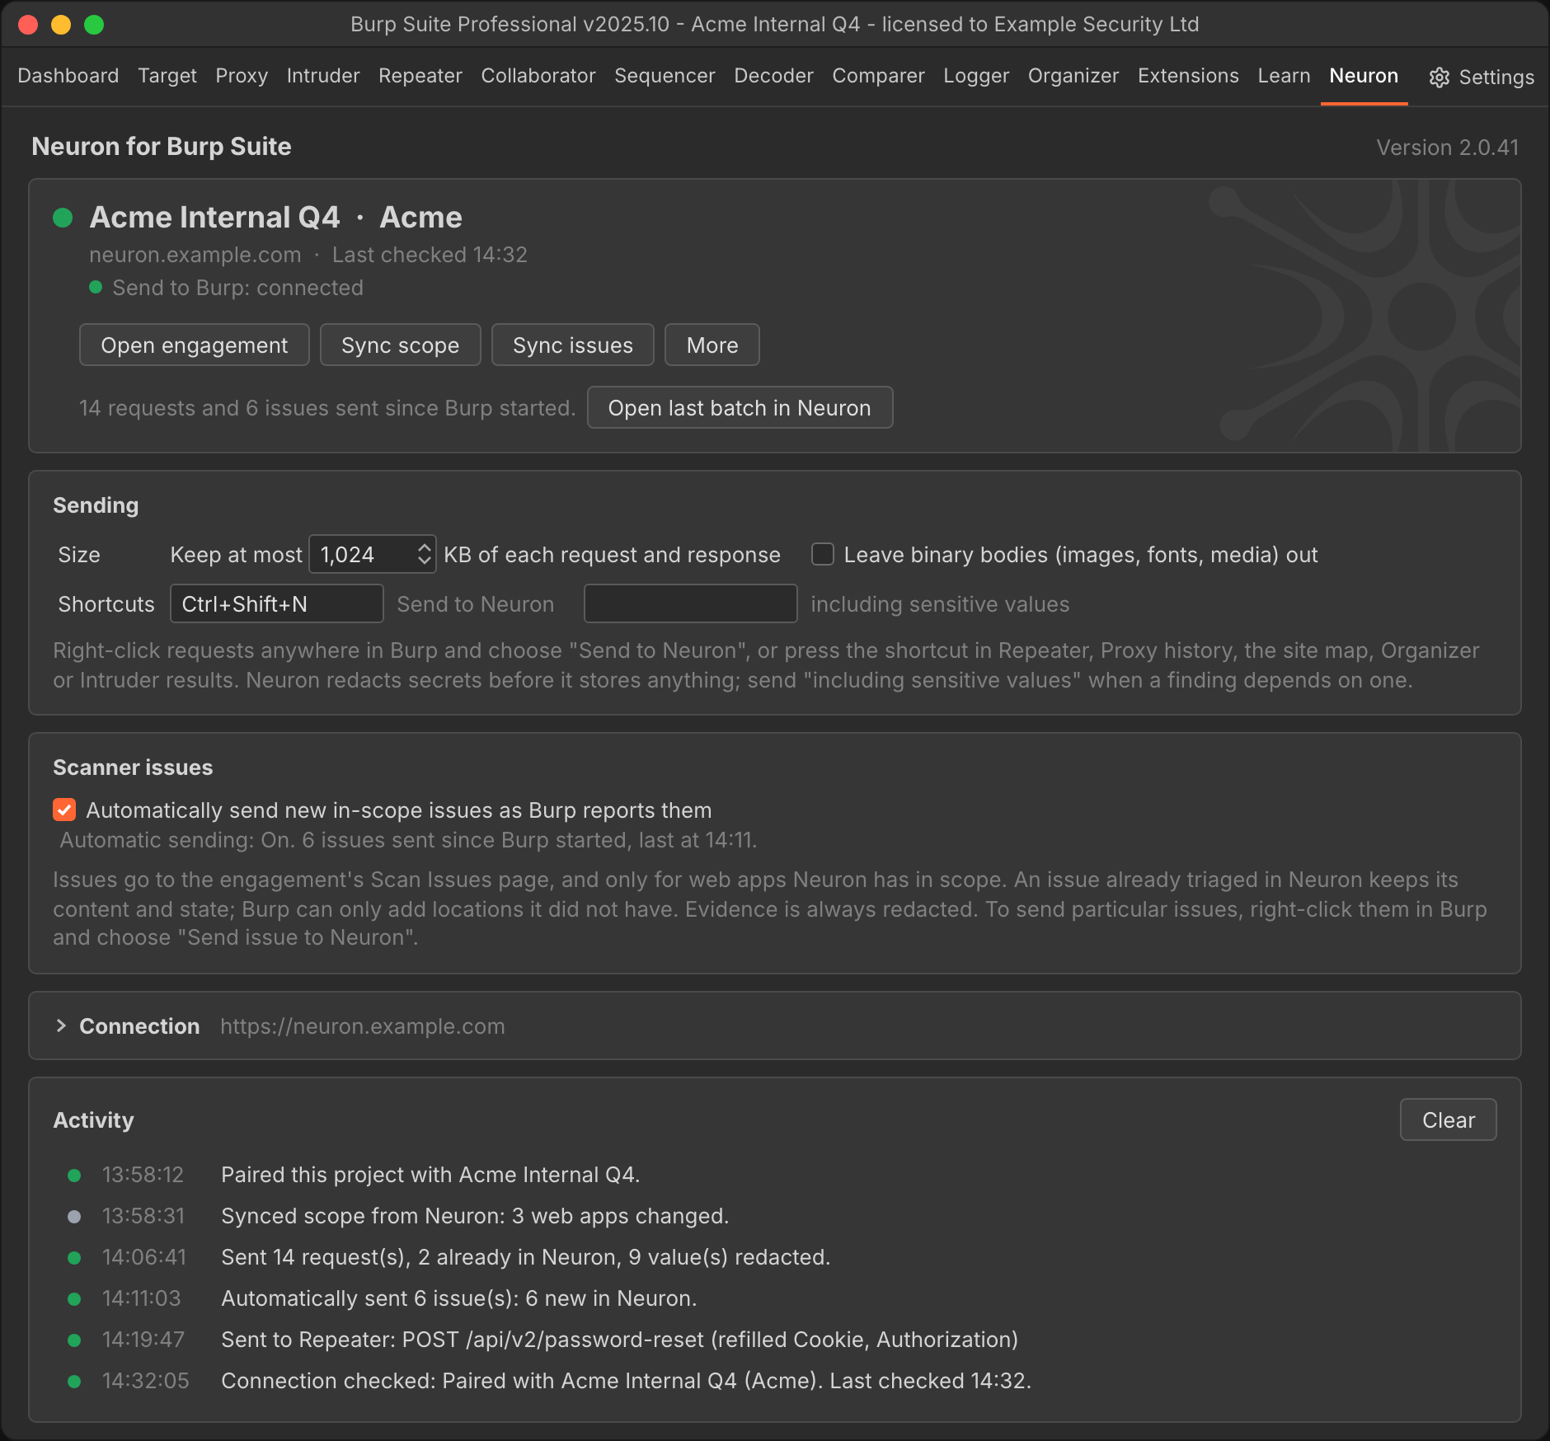The width and height of the screenshot is (1550, 1441).
Task: Click the neuron.example.com host text
Action: (195, 255)
